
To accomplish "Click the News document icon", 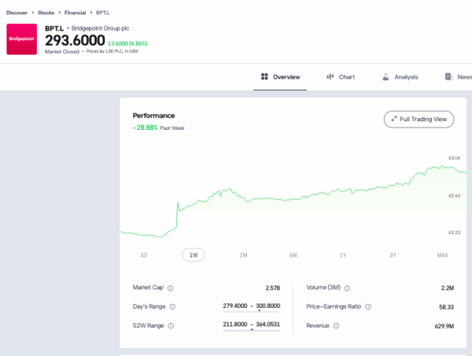I will point(449,76).
